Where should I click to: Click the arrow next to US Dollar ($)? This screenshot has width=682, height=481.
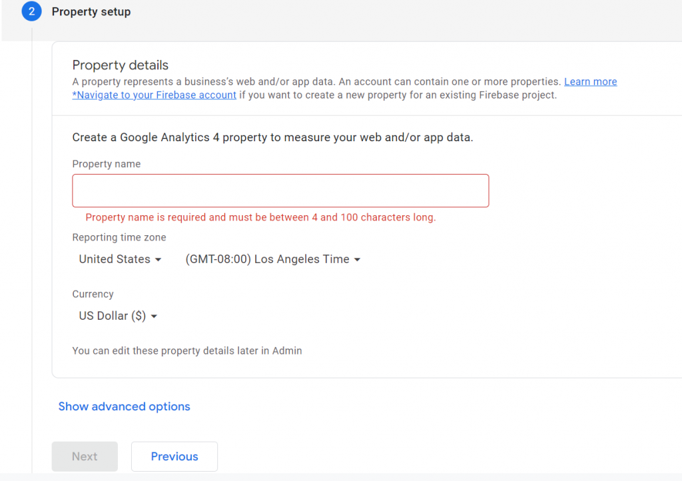(155, 316)
